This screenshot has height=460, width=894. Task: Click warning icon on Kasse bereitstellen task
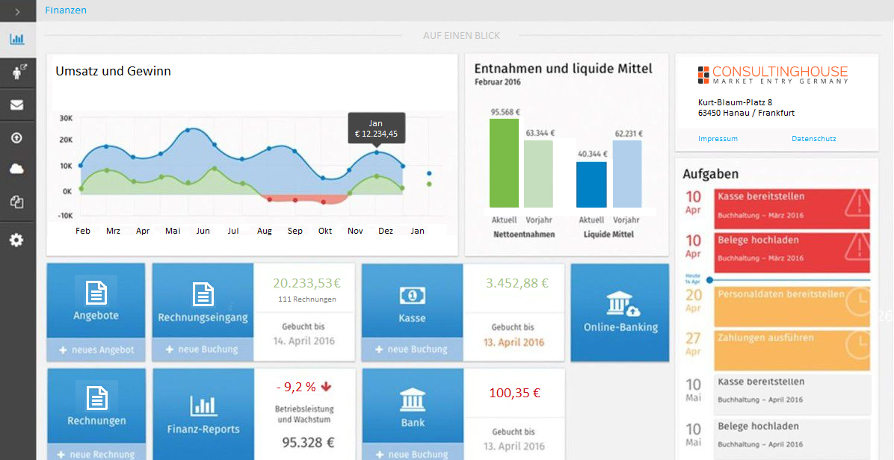(x=857, y=202)
